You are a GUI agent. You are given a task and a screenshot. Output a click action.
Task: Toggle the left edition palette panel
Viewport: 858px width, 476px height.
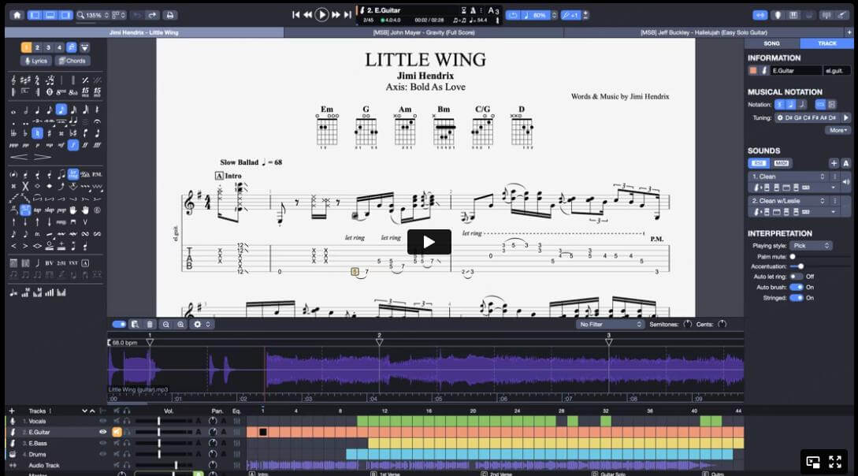point(35,15)
